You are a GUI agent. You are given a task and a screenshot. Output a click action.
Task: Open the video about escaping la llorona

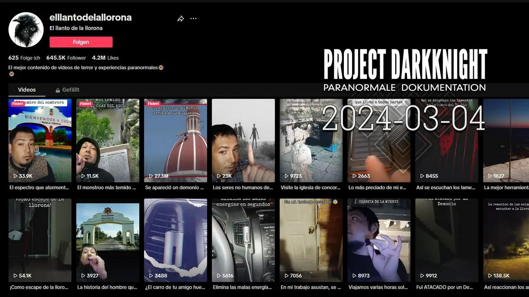click(x=40, y=239)
